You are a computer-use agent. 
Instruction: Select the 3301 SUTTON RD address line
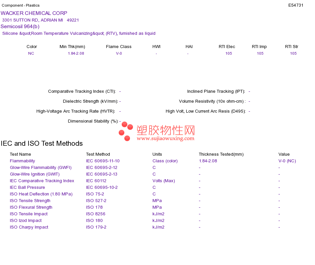click(40, 20)
